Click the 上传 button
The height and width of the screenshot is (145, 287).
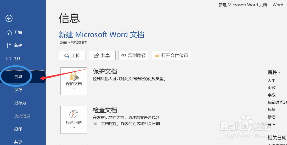(x=72, y=55)
